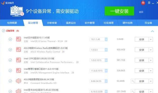Click wrench repair icon in ASUS音频驱动 row
The width and height of the screenshot is (158, 93).
coord(133,81)
